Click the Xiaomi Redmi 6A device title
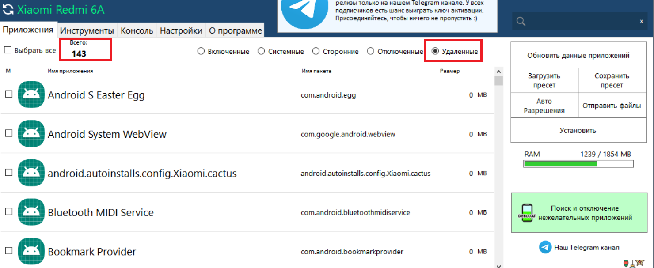The image size is (654, 268). pyautogui.click(x=61, y=10)
